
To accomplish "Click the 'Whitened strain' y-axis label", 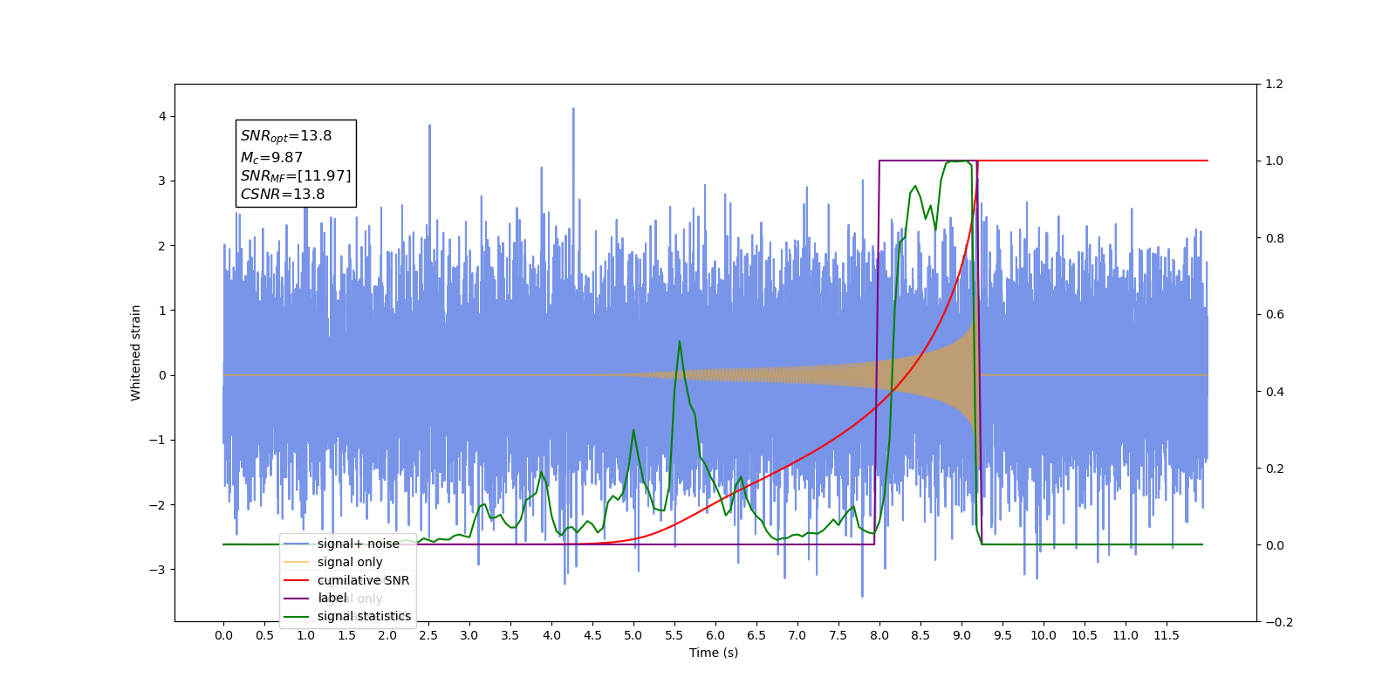I will [136, 352].
